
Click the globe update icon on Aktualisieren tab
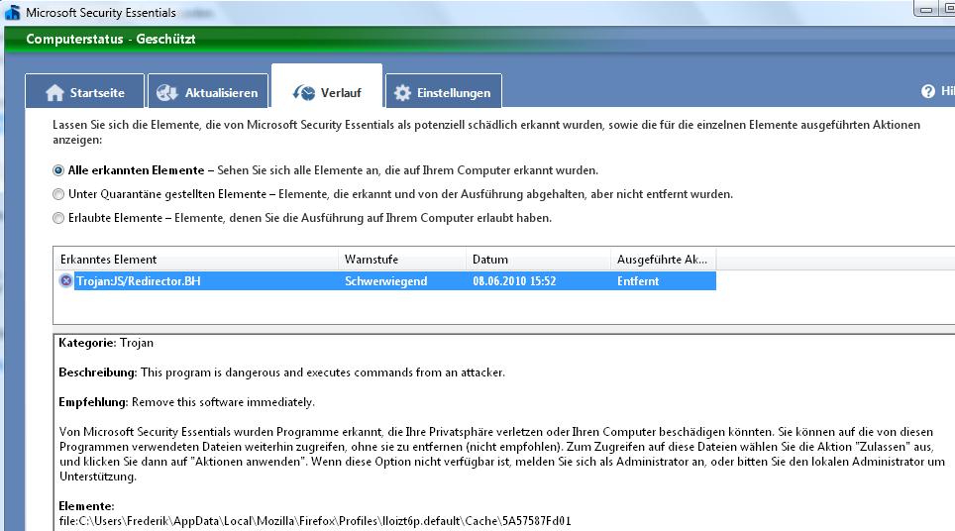(x=166, y=92)
